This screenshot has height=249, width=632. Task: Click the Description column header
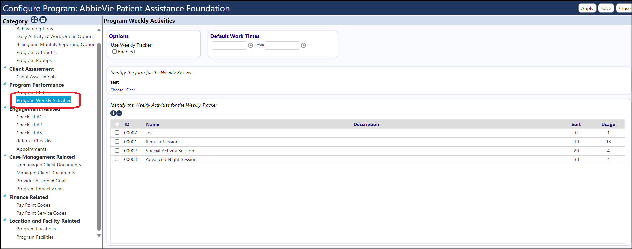pyautogui.click(x=366, y=125)
